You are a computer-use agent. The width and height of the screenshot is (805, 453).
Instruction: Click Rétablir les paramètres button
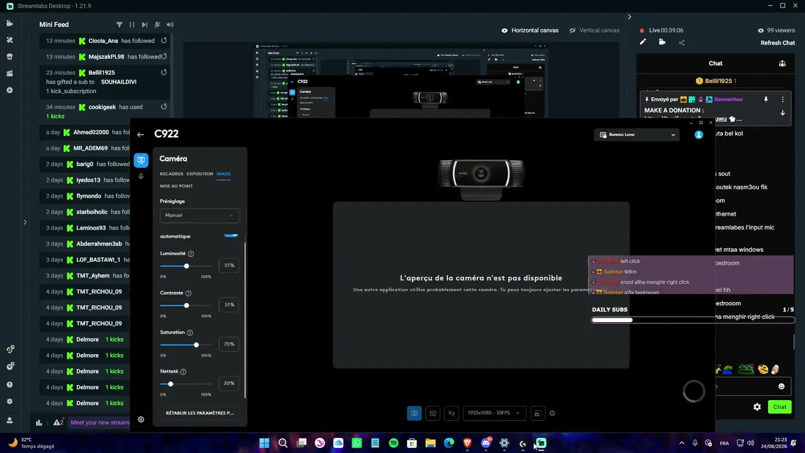(x=199, y=413)
